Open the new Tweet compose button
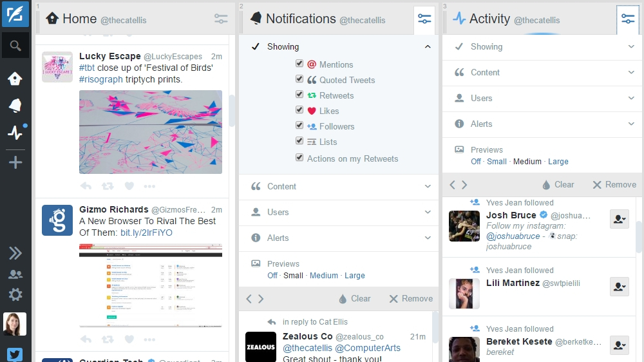This screenshot has width=644, height=362. click(15, 14)
